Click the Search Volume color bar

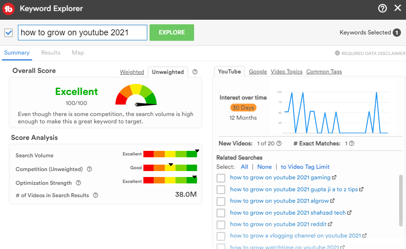[x=170, y=154]
